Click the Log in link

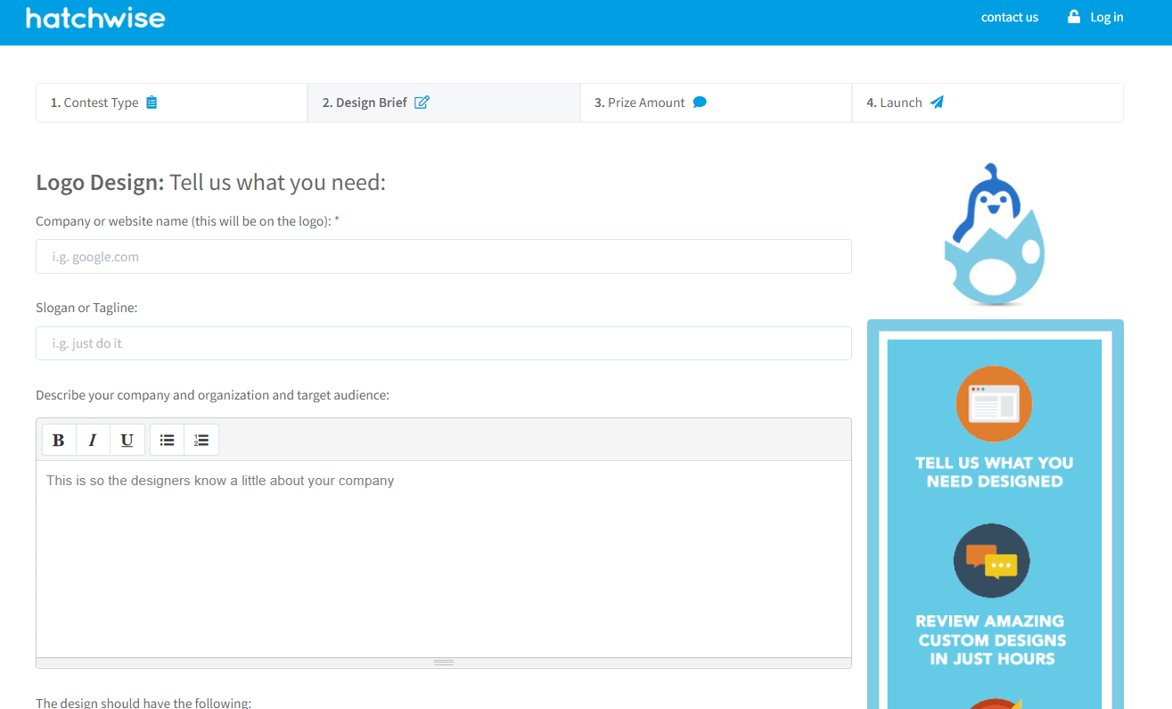[1107, 17]
